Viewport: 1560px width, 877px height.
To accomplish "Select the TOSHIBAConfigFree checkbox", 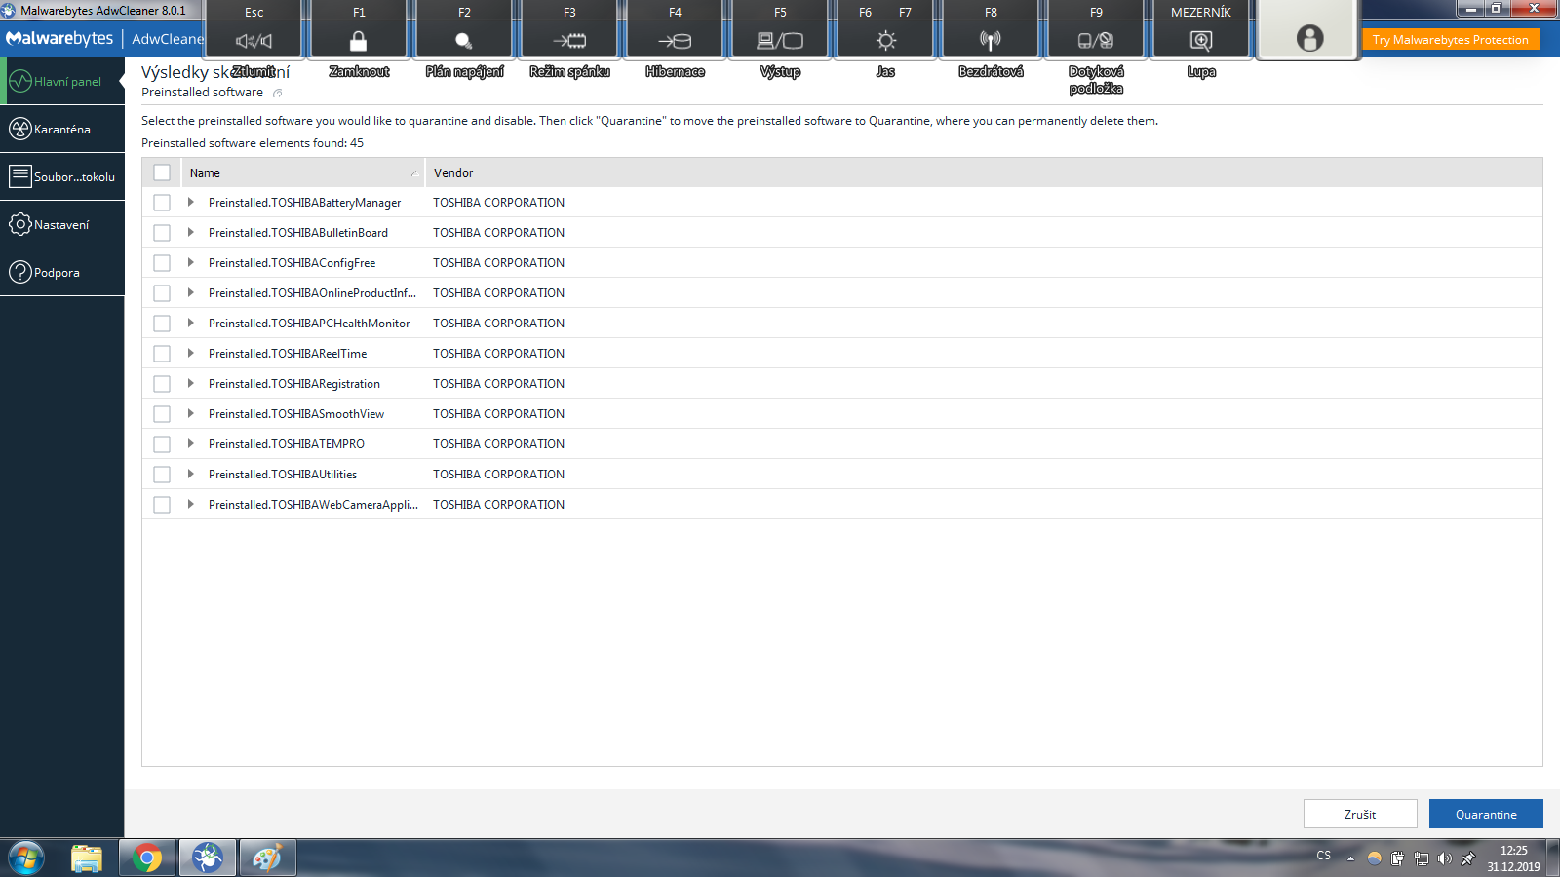I will pos(162,263).
